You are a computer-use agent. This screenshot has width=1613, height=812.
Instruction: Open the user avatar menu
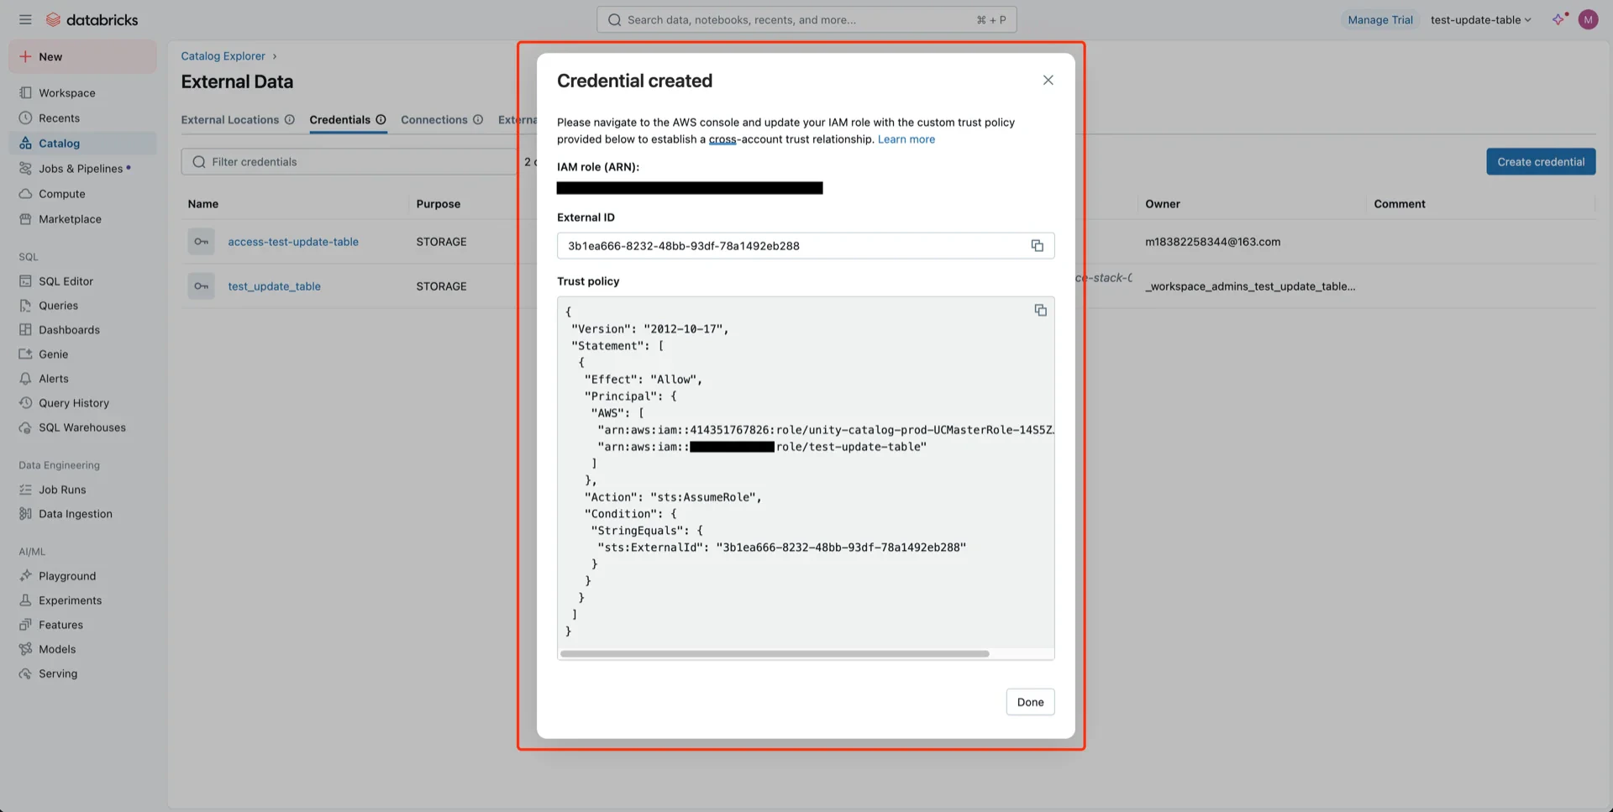[x=1588, y=19]
